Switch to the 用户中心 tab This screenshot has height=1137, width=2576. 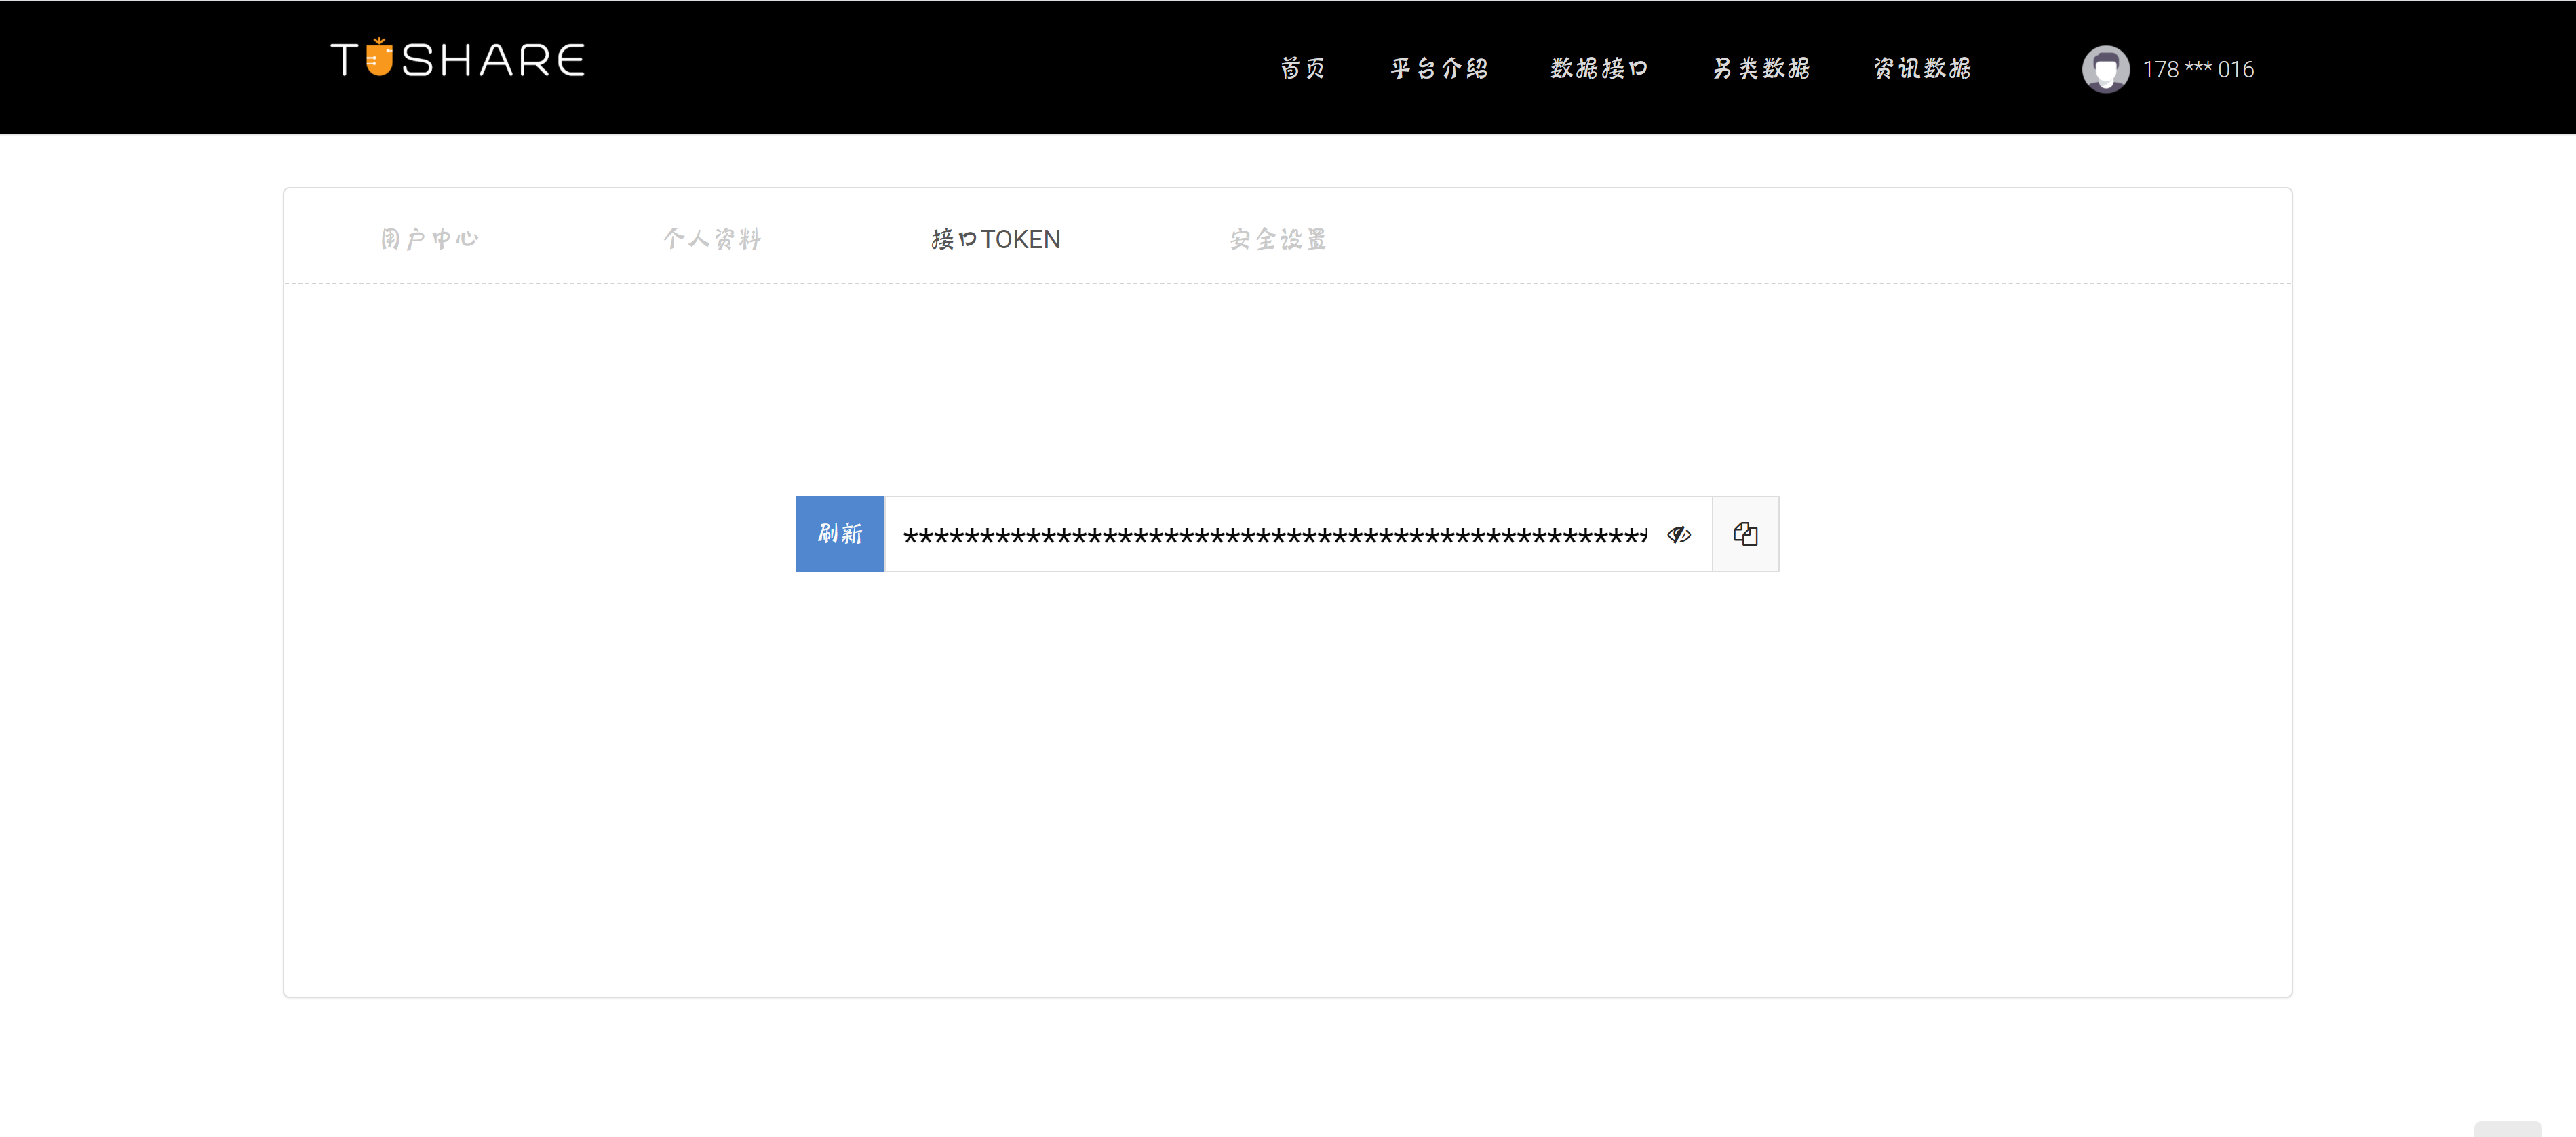[x=430, y=239]
